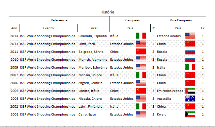Click the Local column header

coord(93,28)
